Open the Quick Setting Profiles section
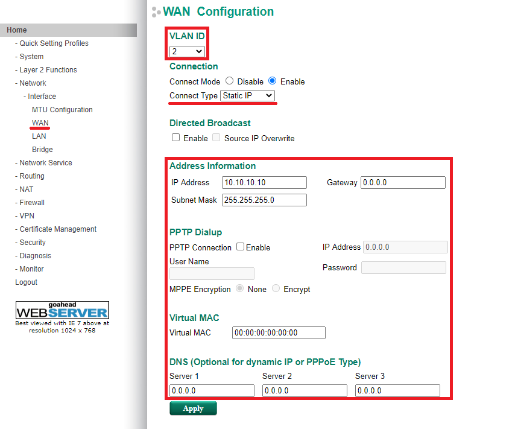This screenshot has width=515, height=429. tap(54, 43)
